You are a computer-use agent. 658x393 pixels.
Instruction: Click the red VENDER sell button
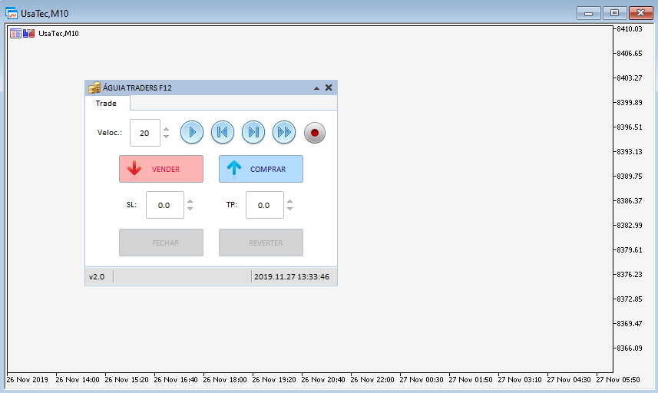point(161,169)
